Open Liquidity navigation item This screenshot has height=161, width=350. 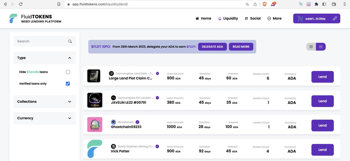(x=228, y=18)
